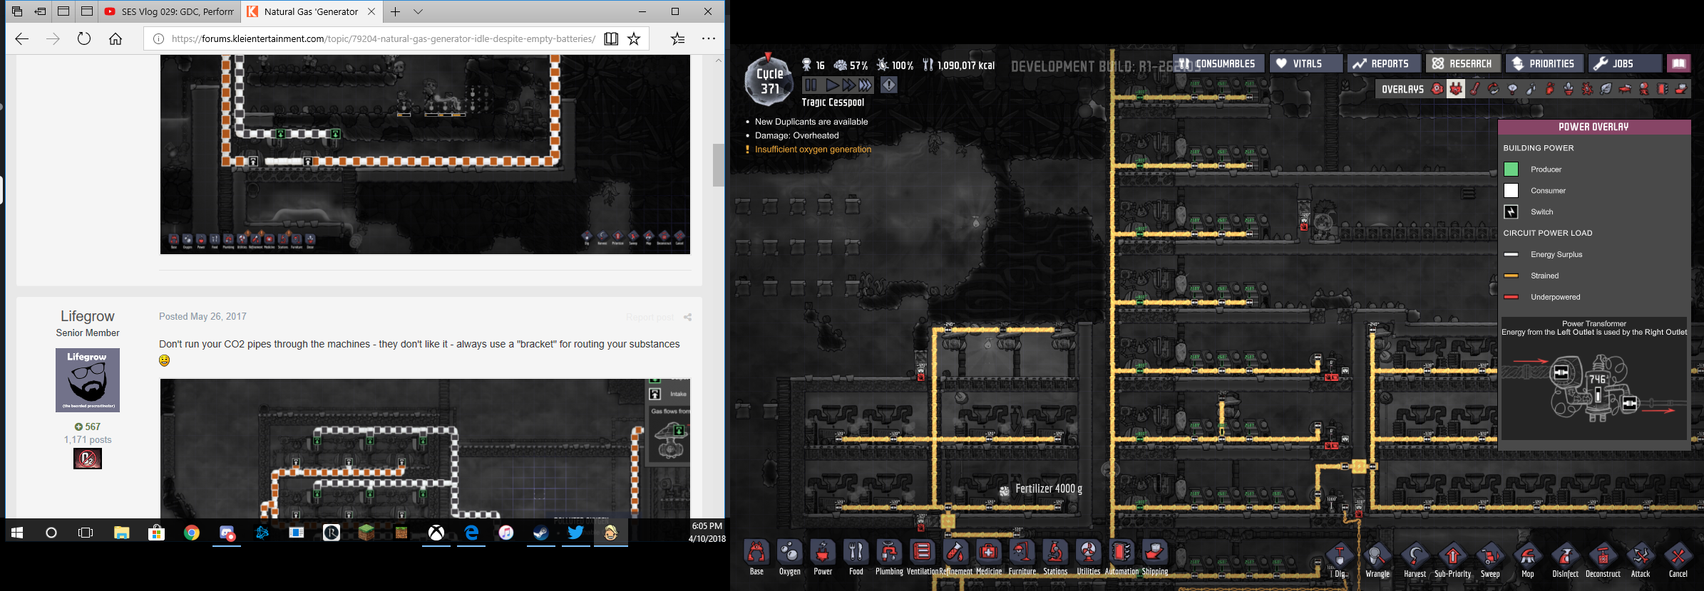Open the pink codex book icon
The image size is (1704, 591).
click(x=1679, y=63)
